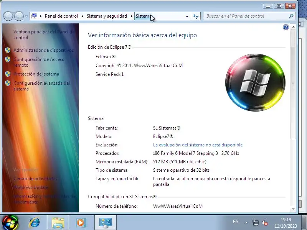Viewport: 307px width, 230px height.
Task: Click the ES language indicator in tray
Action: [x=236, y=222]
